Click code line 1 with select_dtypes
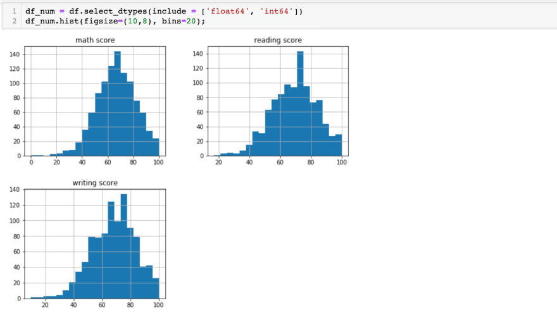Viewport: 557px width, 315px height. pyautogui.click(x=164, y=11)
